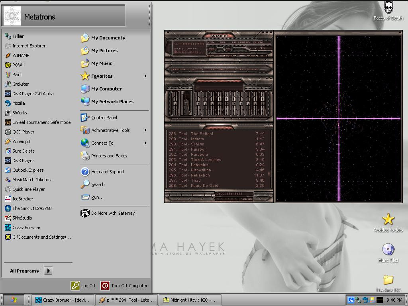
Task: Expand All Programs list arrow
Action: [x=48, y=271]
